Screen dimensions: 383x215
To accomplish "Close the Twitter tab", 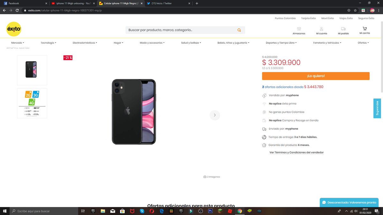I will pos(190,3).
